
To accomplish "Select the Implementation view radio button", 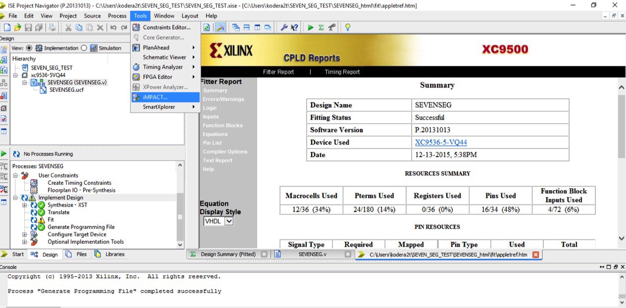I will tap(29, 48).
